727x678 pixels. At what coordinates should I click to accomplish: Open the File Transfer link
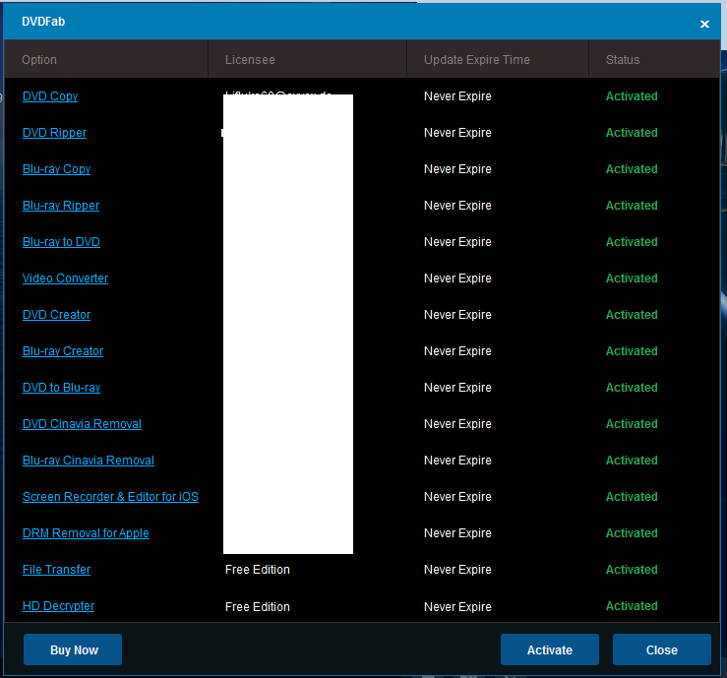(56, 570)
